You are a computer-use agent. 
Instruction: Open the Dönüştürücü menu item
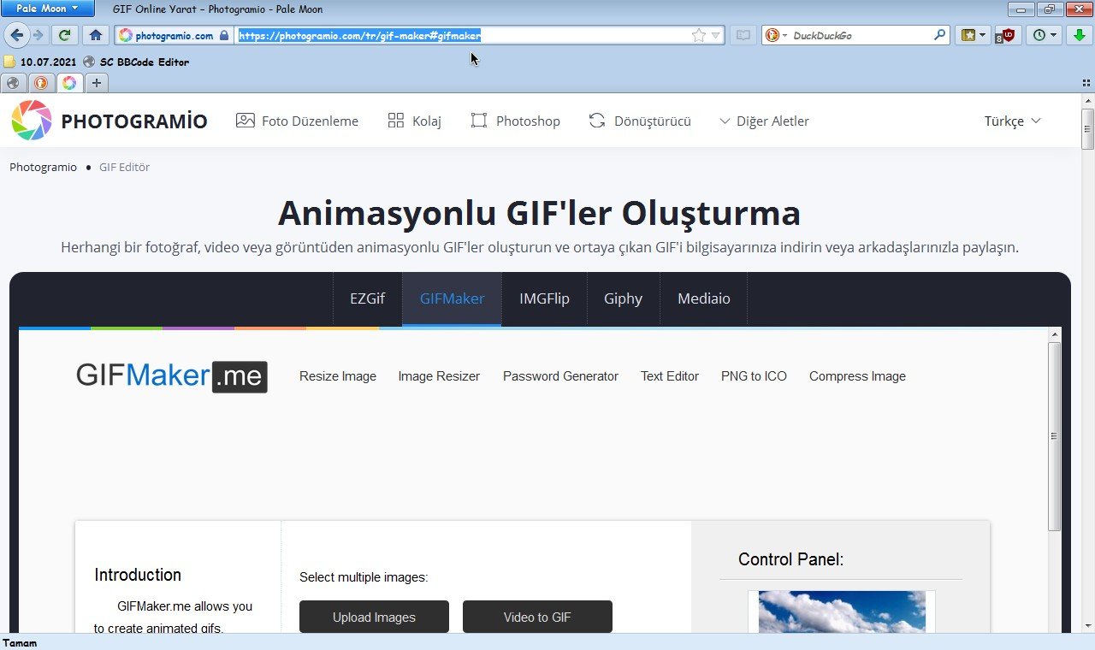tap(640, 121)
